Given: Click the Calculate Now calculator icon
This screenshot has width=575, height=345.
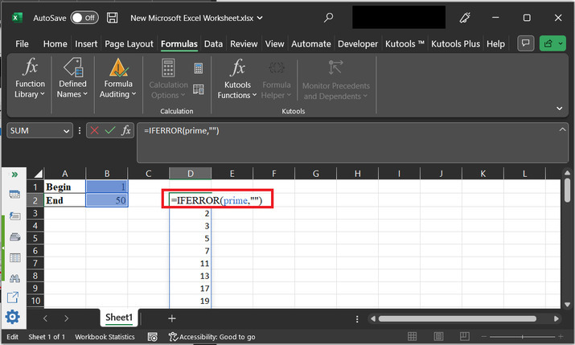Looking at the screenshot, I should pyautogui.click(x=199, y=68).
